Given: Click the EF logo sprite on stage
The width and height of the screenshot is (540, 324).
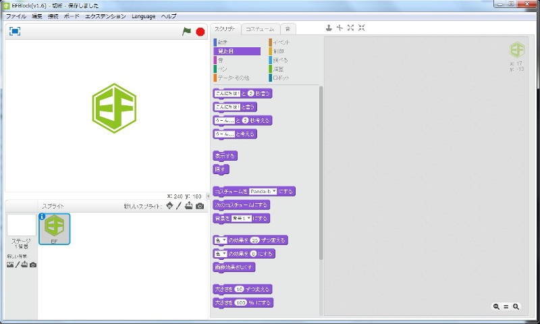Looking at the screenshot, I should tap(114, 108).
